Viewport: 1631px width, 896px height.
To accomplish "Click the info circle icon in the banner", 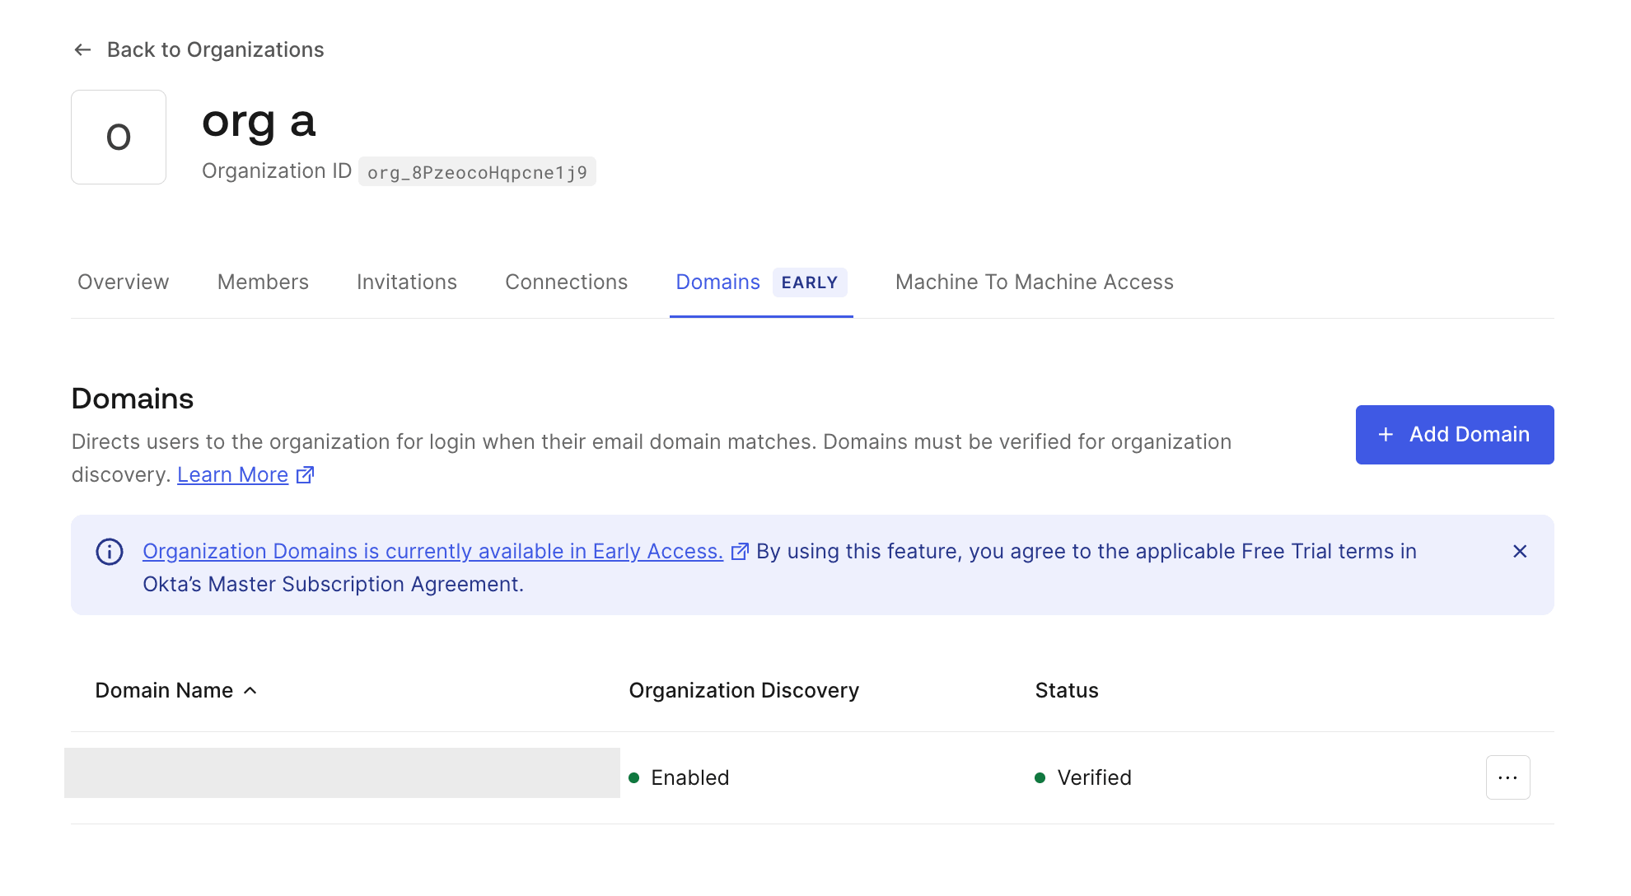I will tap(108, 552).
